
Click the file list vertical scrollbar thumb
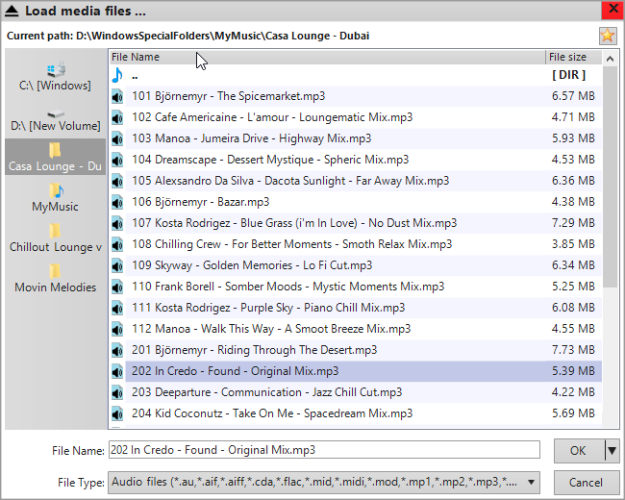(610, 177)
